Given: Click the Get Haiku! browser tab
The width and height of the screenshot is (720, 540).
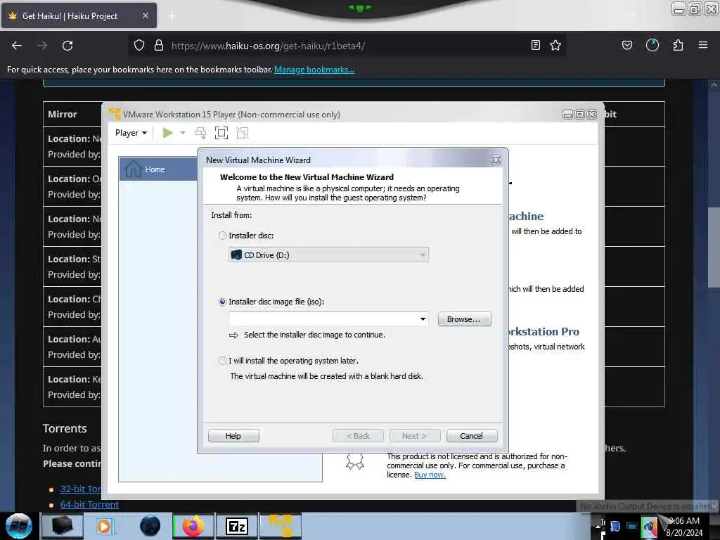Looking at the screenshot, I should point(79,16).
